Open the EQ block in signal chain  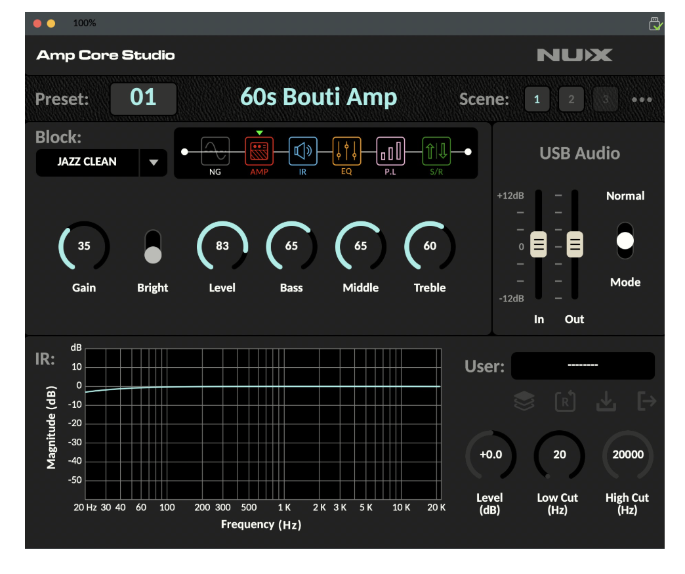[x=346, y=151]
